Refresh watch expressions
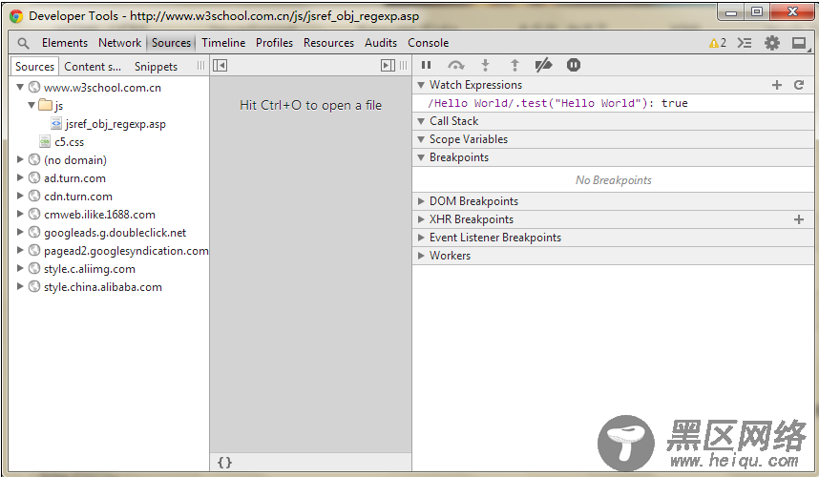Image resolution: width=819 pixels, height=477 pixels. pos(799,85)
